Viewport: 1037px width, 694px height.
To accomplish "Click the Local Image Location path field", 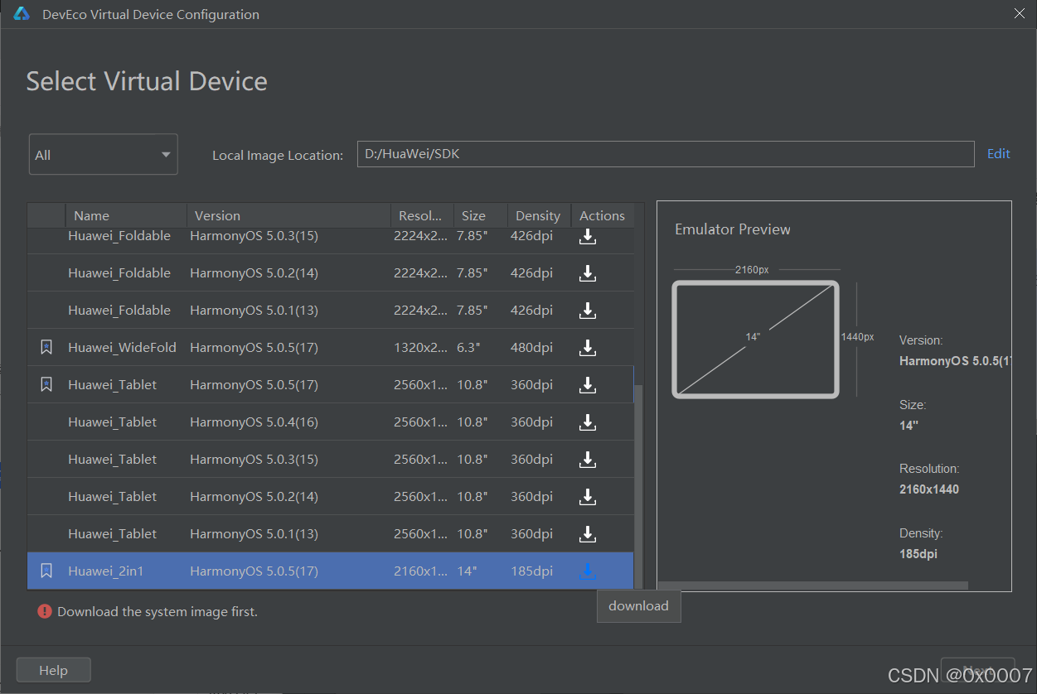I will click(666, 154).
